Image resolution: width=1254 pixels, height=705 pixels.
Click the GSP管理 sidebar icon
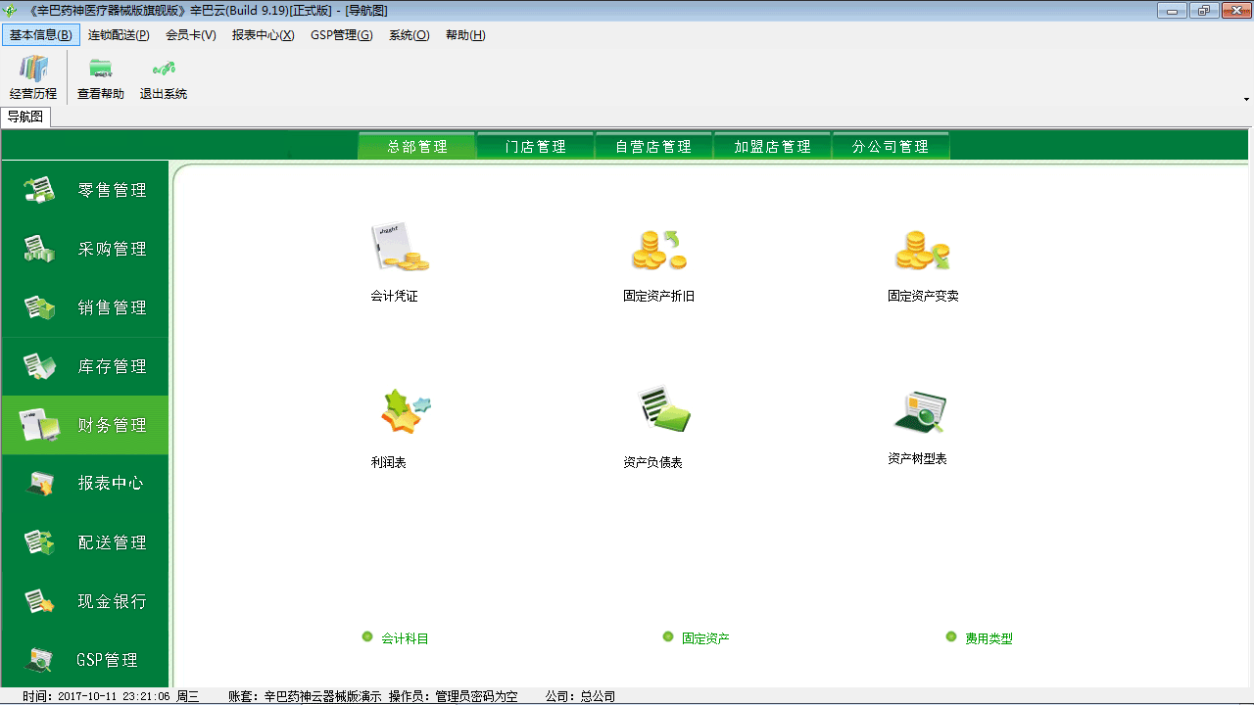(x=40, y=660)
